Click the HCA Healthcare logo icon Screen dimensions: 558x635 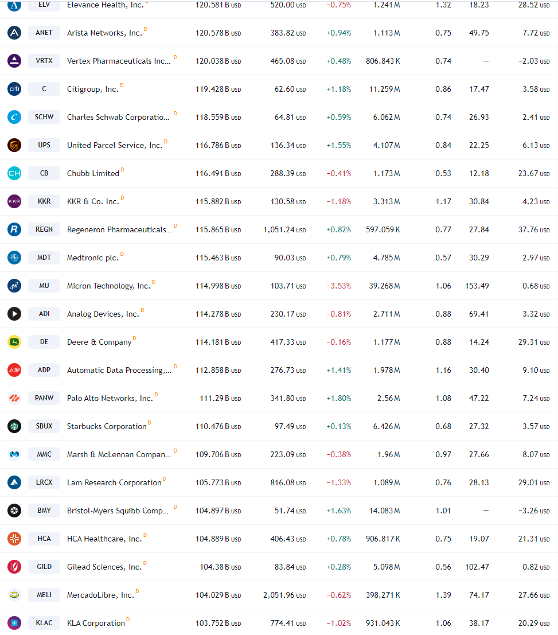pyautogui.click(x=14, y=539)
